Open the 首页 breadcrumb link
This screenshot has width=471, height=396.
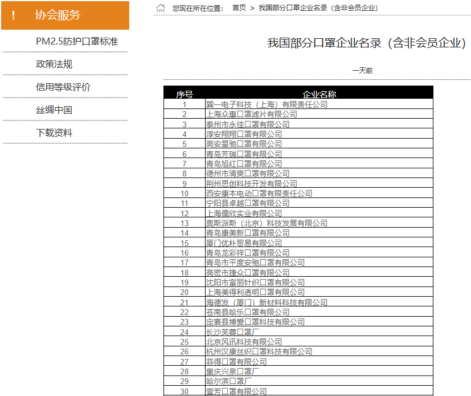[x=239, y=8]
